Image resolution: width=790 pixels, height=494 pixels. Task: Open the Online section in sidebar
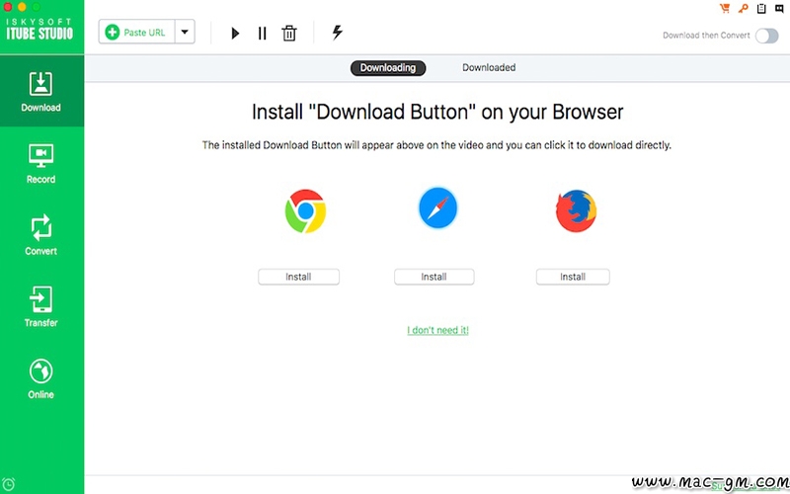pos(41,378)
